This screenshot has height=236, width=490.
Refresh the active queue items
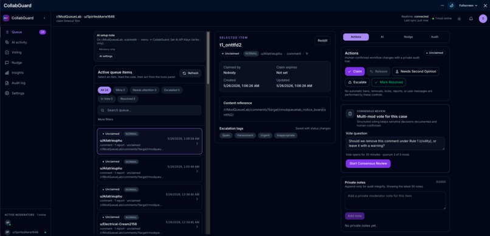pos(190,73)
